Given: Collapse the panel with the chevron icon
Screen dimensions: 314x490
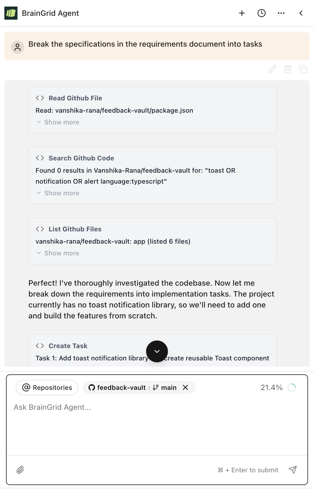Looking at the screenshot, I should pyautogui.click(x=301, y=13).
